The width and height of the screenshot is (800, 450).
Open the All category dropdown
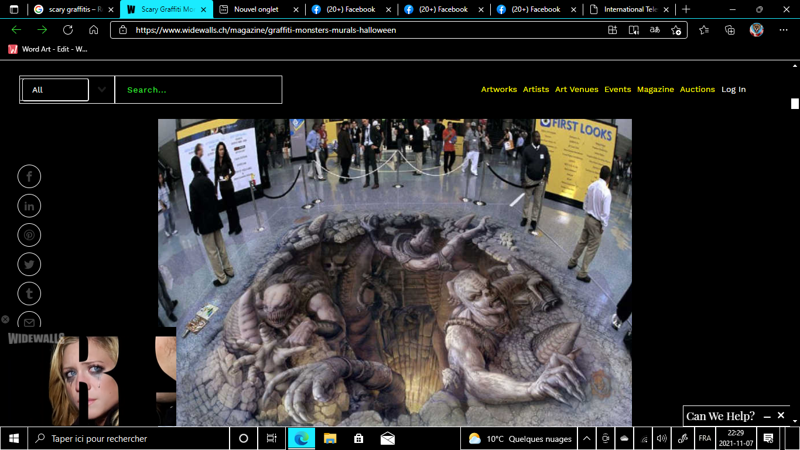pos(55,90)
